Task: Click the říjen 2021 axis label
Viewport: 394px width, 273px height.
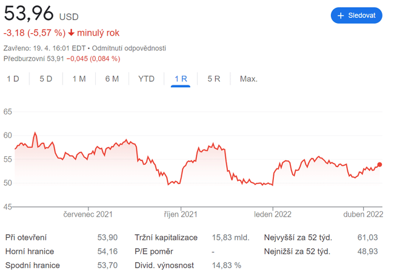Action: point(181,214)
